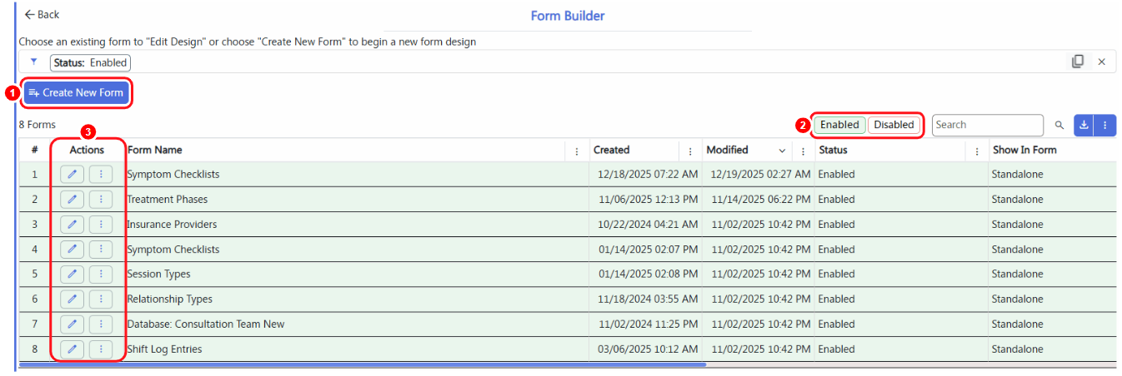Image resolution: width=1122 pixels, height=376 pixels.
Task: Click the Relationship Types form name
Action: click(169, 299)
